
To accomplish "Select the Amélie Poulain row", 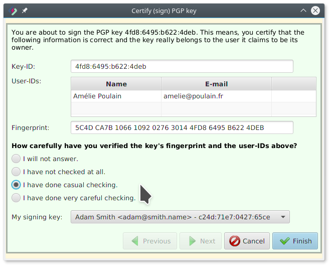I will (x=116, y=96).
